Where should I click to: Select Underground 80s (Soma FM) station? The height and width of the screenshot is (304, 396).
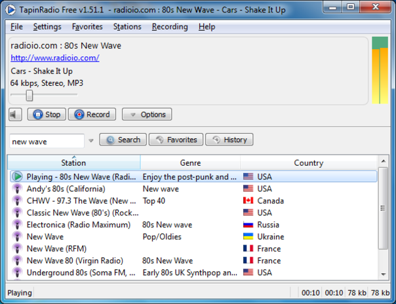[x=81, y=273]
